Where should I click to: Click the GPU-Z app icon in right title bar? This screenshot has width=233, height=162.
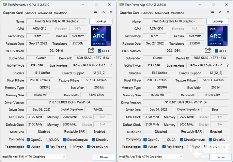[122, 5]
